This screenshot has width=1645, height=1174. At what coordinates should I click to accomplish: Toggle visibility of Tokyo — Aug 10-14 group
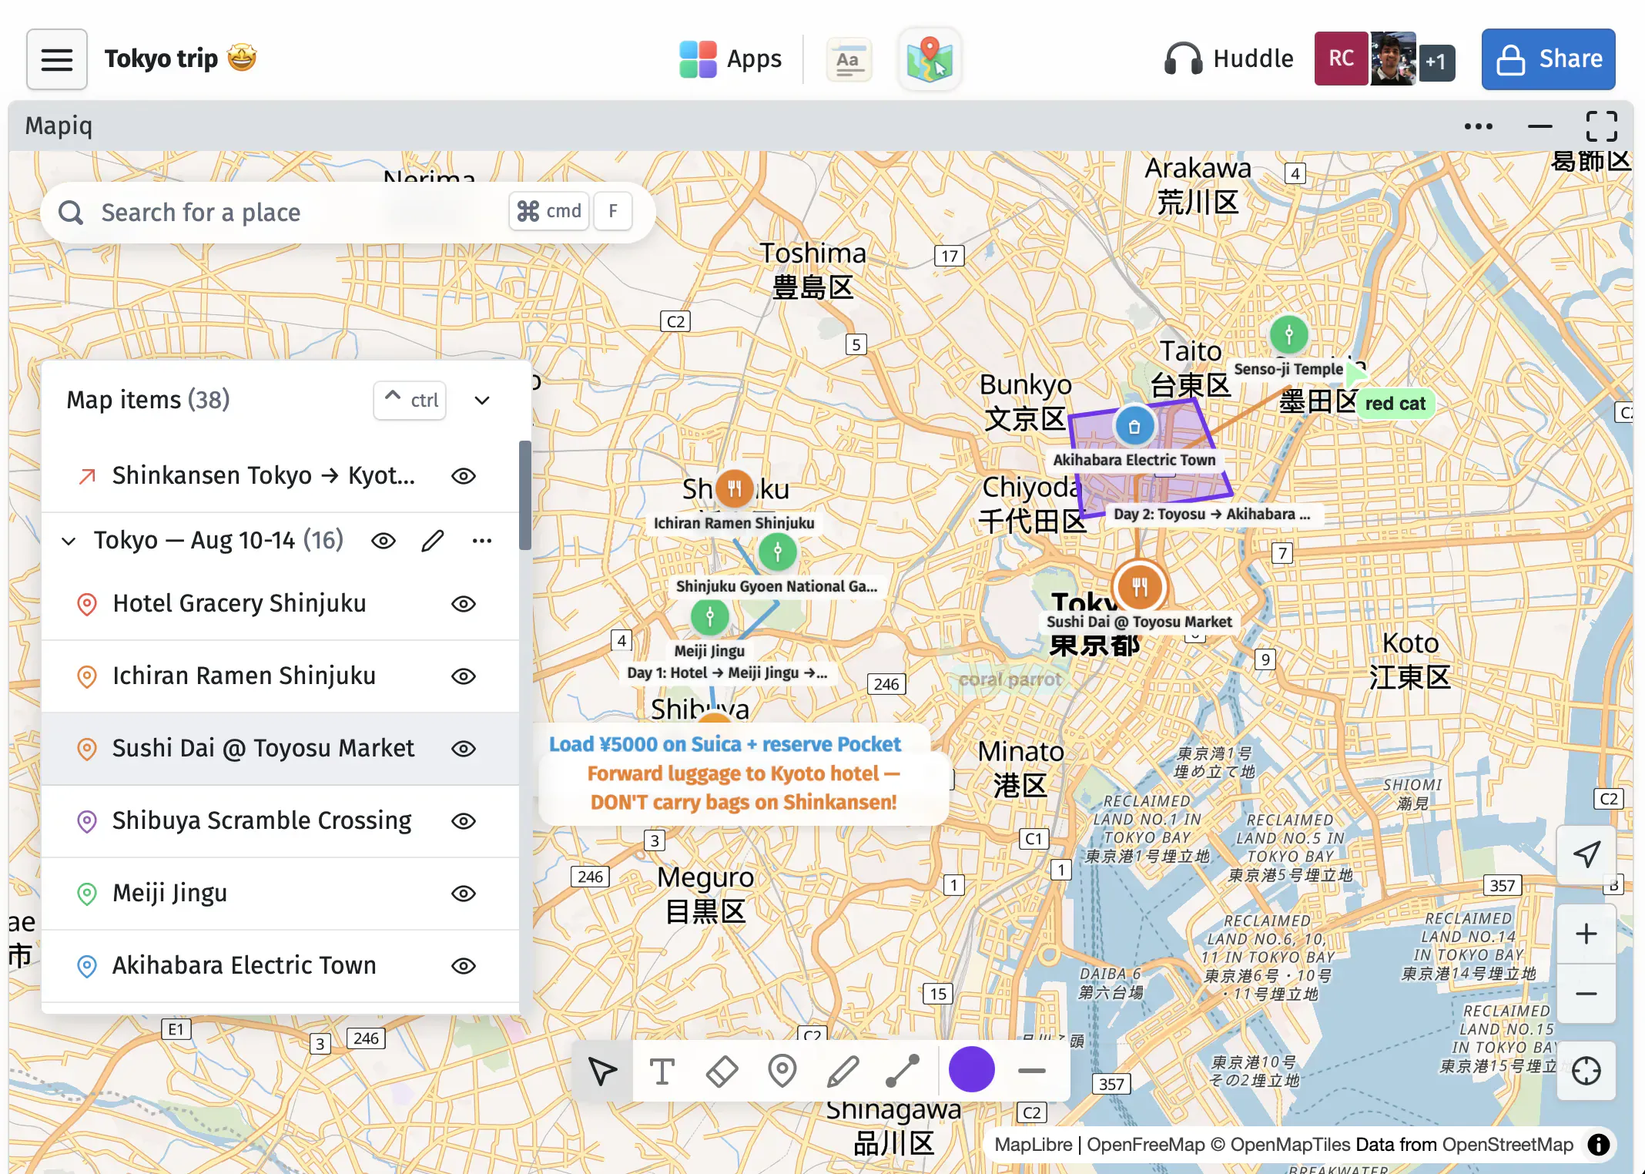384,541
